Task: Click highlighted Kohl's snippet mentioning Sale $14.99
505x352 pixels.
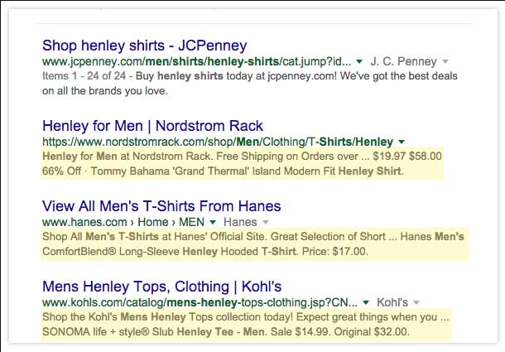Action: point(247,325)
